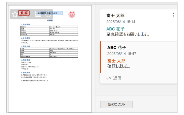Open the grid view icon on the document overlay
The height and width of the screenshot is (115, 184).
(x=38, y=14)
